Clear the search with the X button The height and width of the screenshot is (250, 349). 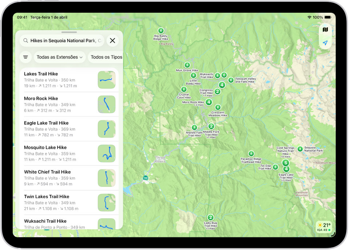tap(112, 40)
